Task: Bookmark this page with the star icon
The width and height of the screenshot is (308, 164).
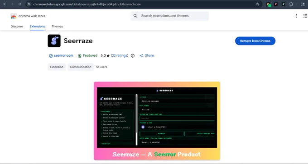Action: pos(258,4)
